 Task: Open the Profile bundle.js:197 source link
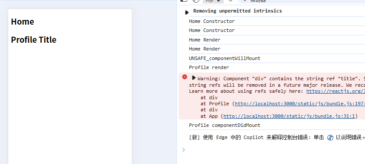pyautogui.click(x=300, y=104)
